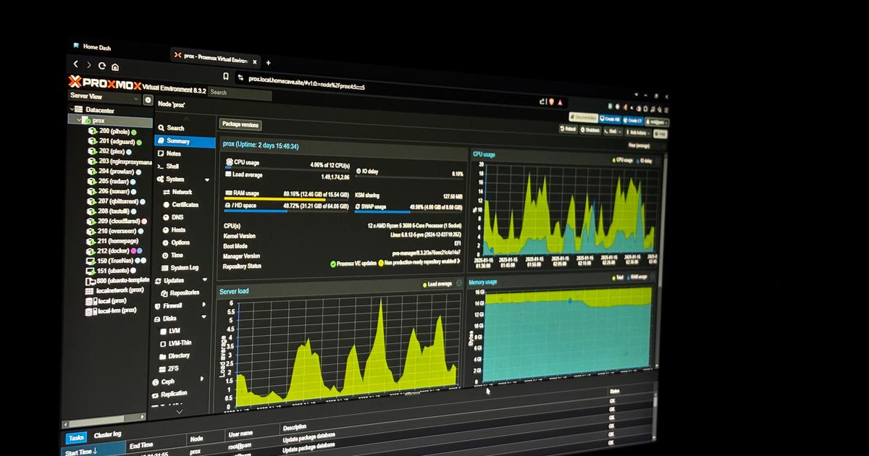Click the site settings icon in address bar
Screen dimensions: 869x456
click(239, 77)
